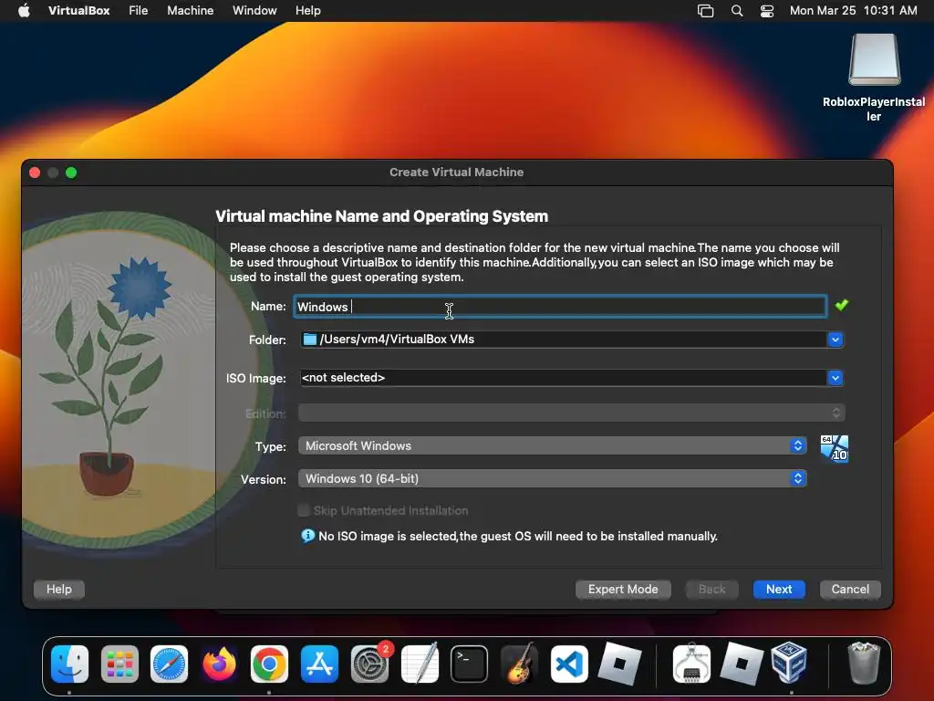Viewport: 934px width, 701px height.
Task: Open the Help menu in the menu bar
Action: (308, 11)
